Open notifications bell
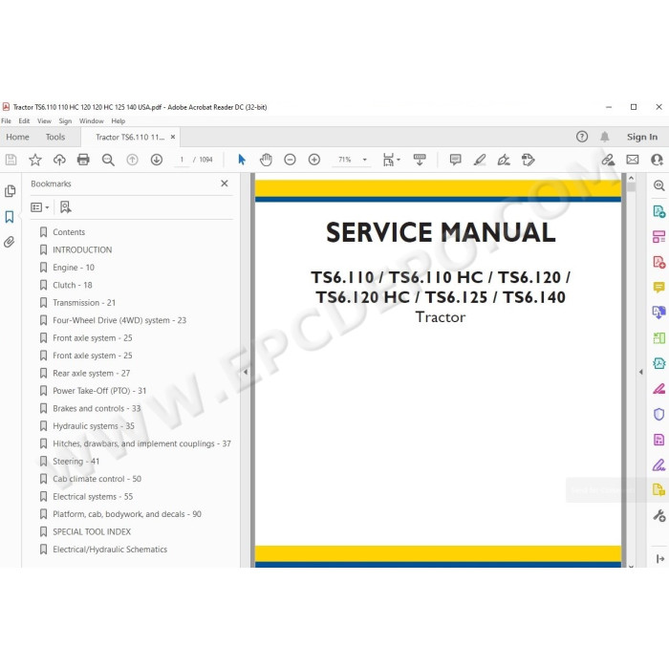 [x=605, y=137]
